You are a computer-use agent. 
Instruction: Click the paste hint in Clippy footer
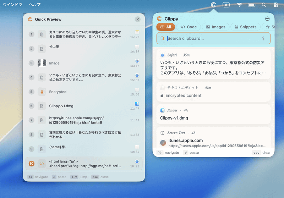[191, 153]
